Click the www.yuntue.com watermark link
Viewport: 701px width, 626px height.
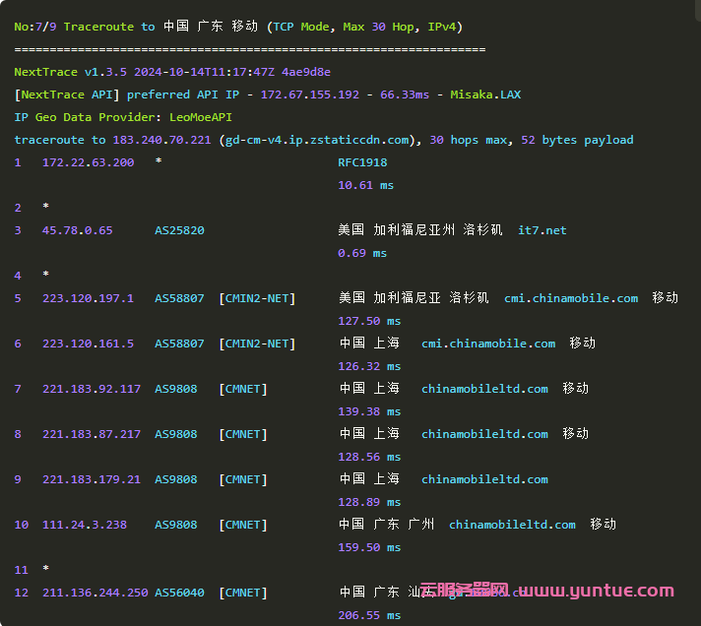(x=596, y=592)
